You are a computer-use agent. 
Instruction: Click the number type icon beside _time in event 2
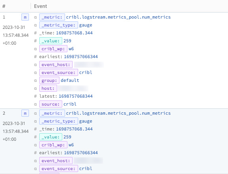pyautogui.click(x=35, y=129)
